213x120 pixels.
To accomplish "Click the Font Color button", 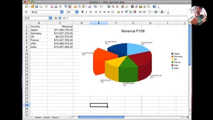I will pos(162,12).
